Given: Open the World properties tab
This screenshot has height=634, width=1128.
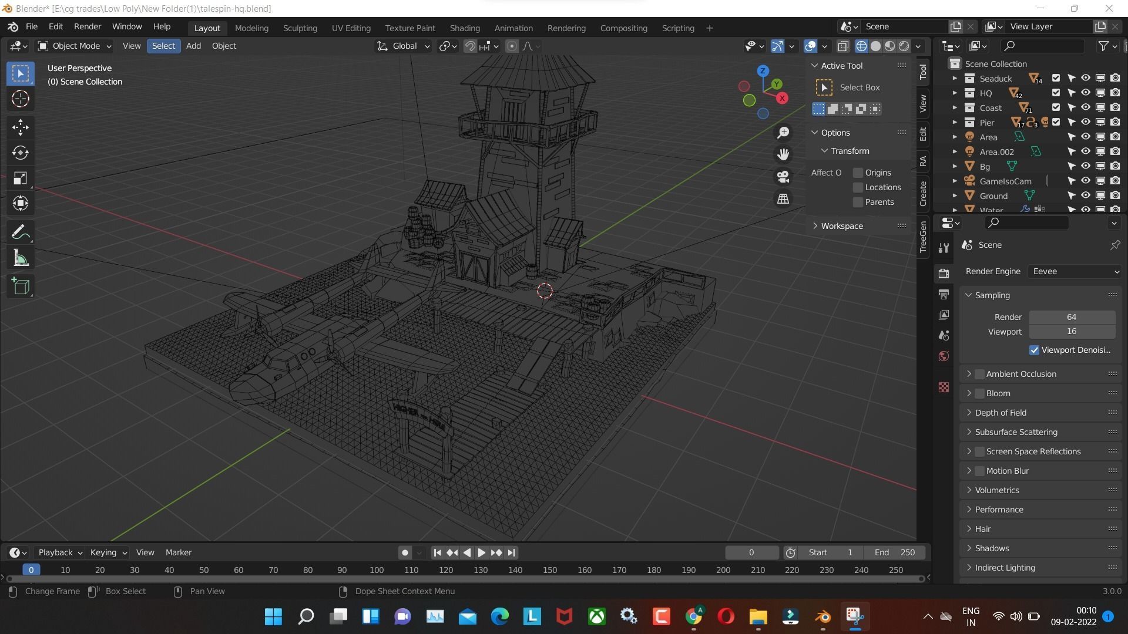Looking at the screenshot, I should click(944, 356).
